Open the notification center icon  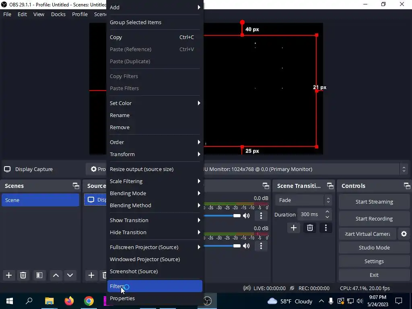[399, 301]
